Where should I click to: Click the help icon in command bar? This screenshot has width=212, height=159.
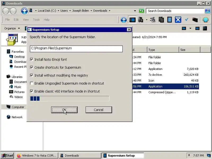tap(205, 28)
